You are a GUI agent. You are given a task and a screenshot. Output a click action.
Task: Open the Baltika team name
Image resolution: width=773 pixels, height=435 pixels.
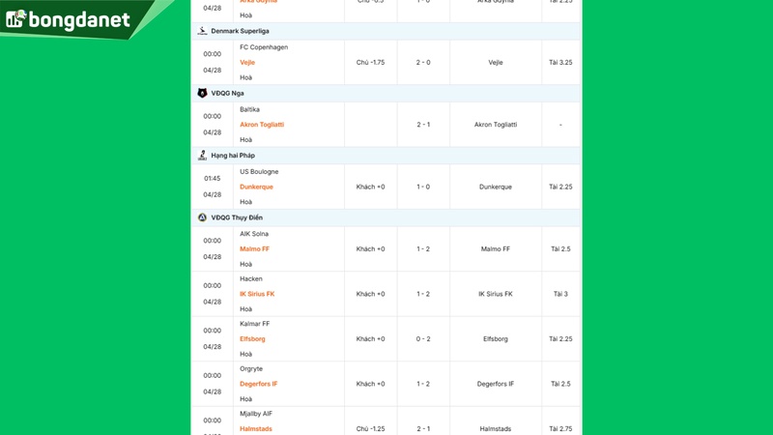[x=249, y=109]
